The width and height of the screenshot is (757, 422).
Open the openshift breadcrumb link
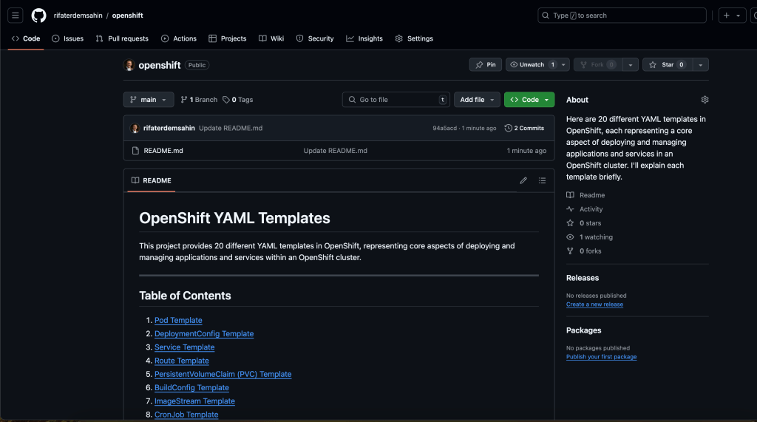pos(127,16)
